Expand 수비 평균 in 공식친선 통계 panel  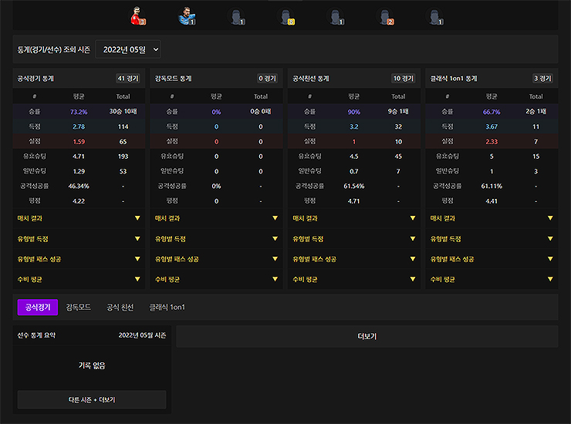[x=354, y=279]
